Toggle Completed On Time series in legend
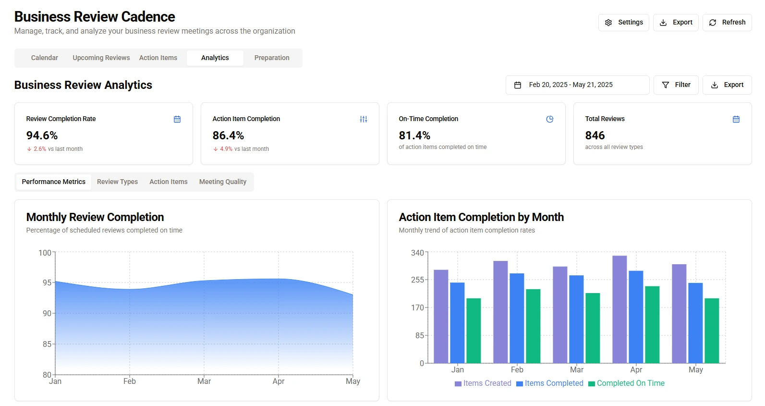 point(627,383)
